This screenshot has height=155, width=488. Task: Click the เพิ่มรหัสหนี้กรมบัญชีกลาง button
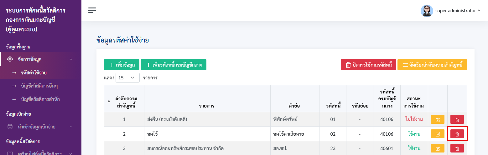click(x=174, y=65)
